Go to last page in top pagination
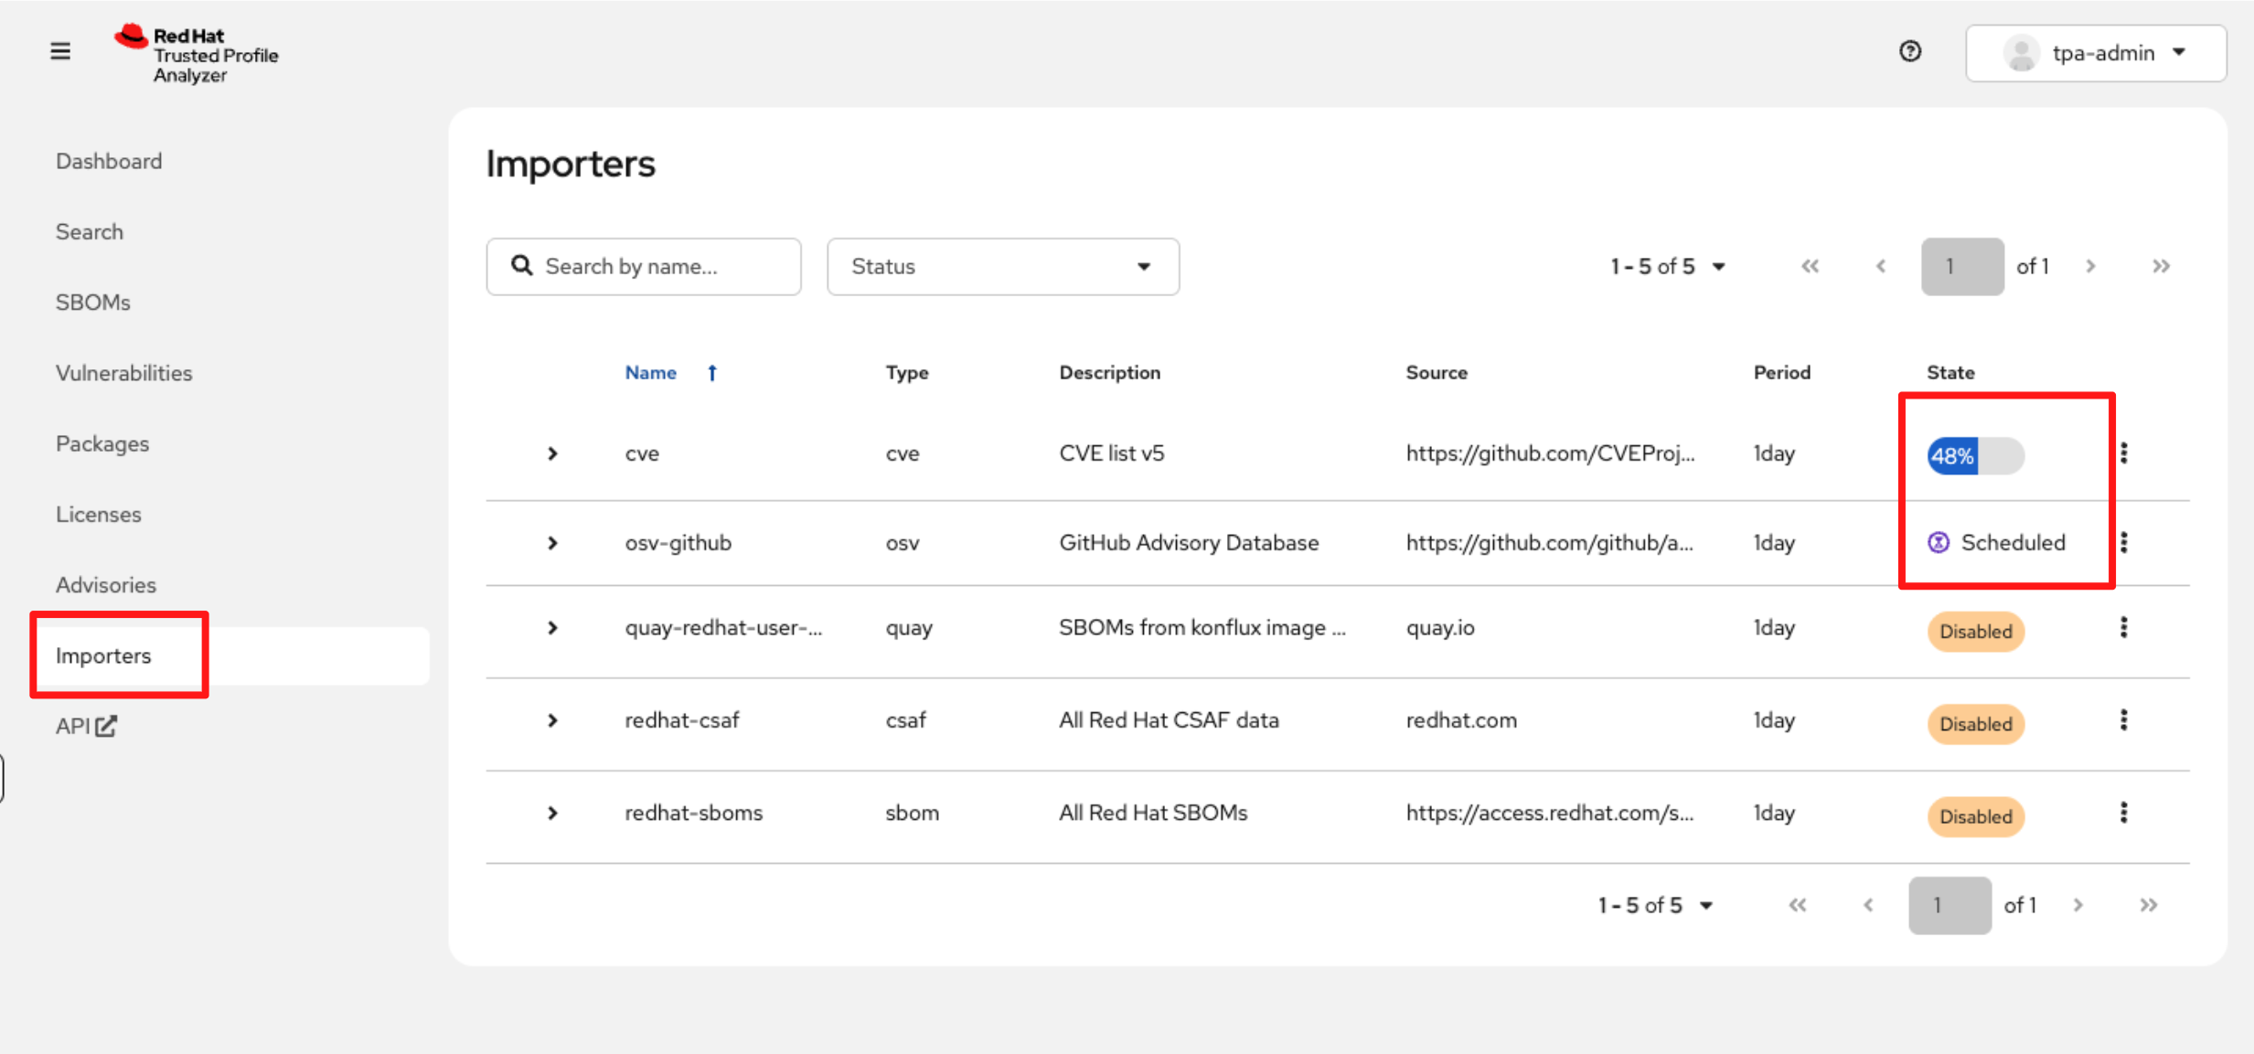The image size is (2254, 1054). pos(2161,266)
